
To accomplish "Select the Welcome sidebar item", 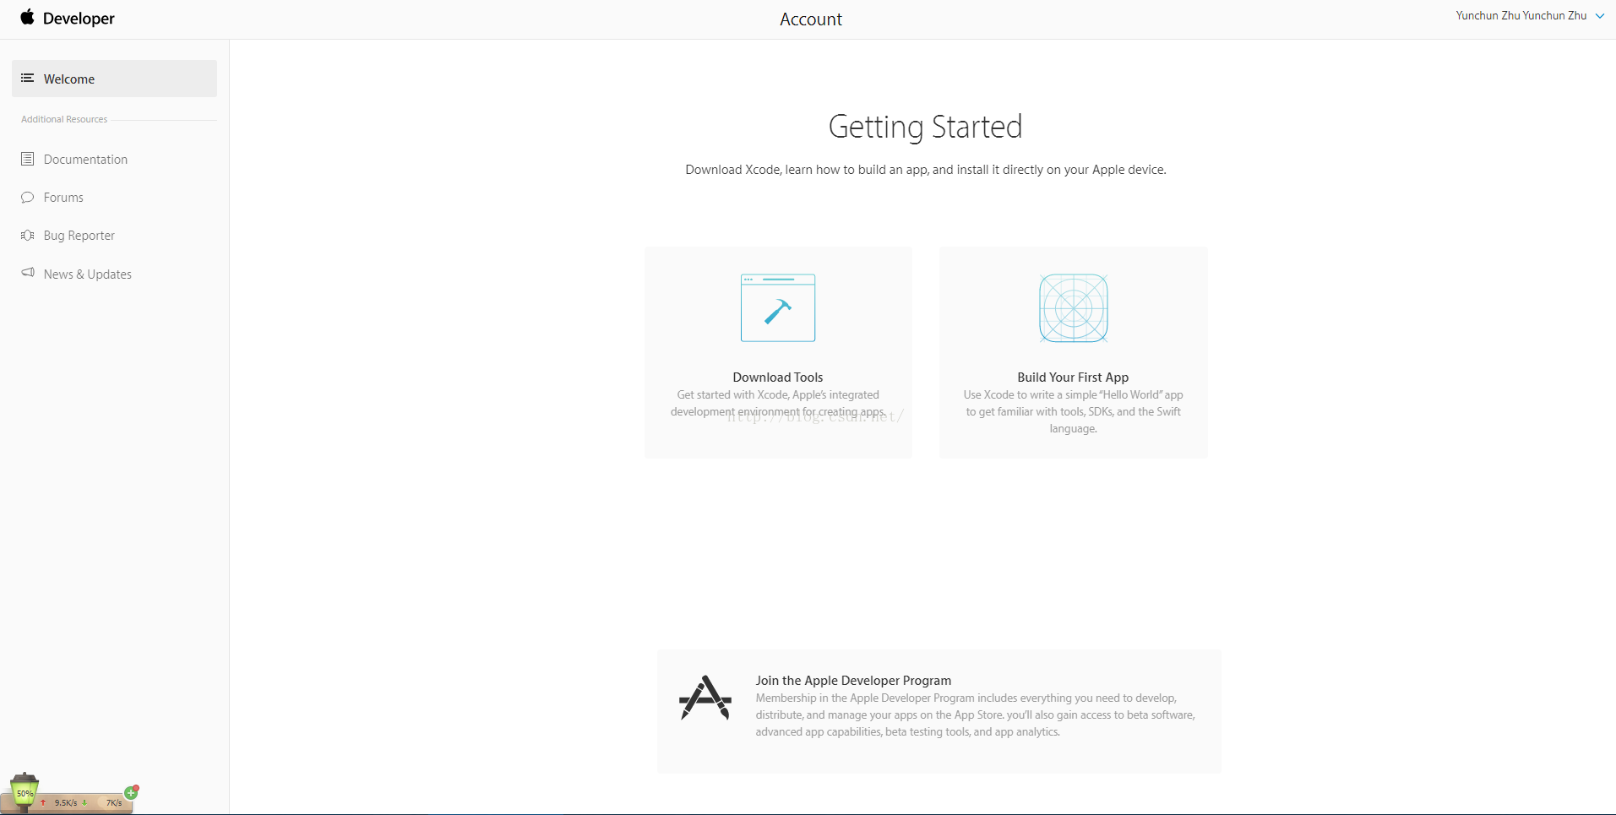I will [114, 79].
